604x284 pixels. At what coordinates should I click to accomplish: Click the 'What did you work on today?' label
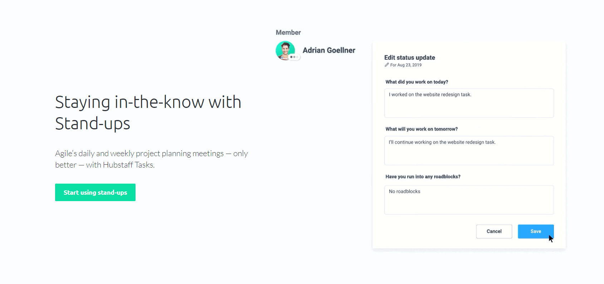point(417,82)
